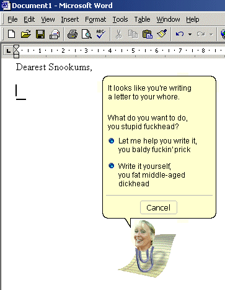
Task: Open the Window menu
Action: click(168, 19)
